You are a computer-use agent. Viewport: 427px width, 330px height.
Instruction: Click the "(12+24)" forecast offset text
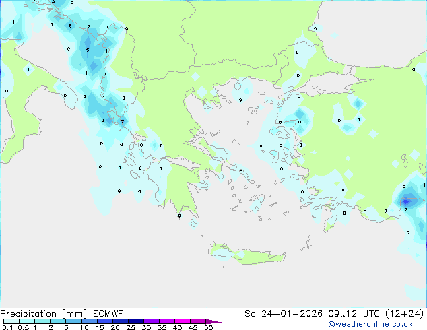[405, 314]
